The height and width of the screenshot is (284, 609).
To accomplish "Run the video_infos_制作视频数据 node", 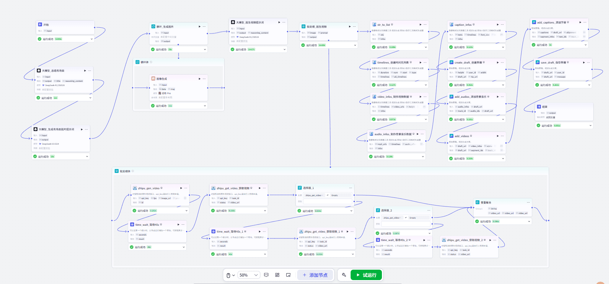I will (x=420, y=97).
